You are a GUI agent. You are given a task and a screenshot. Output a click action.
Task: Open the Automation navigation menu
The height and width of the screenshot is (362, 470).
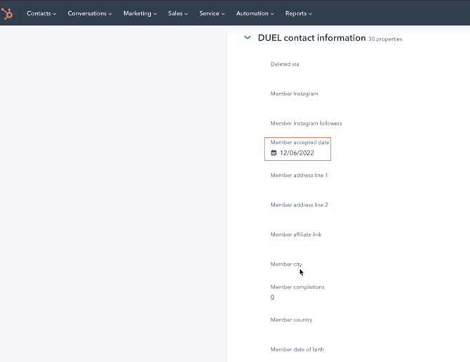(x=255, y=13)
